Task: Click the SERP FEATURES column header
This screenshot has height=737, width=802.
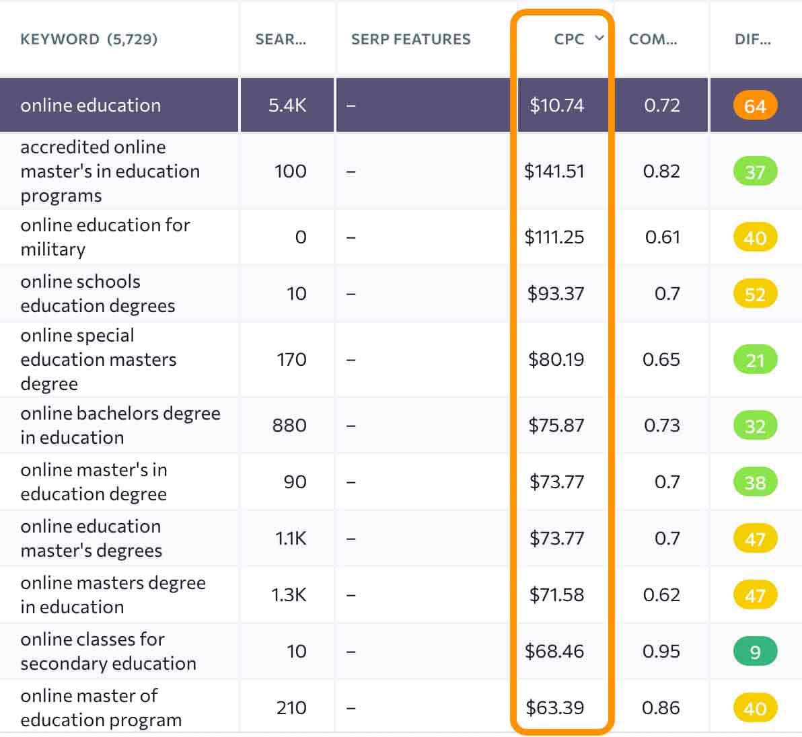Action: click(x=410, y=39)
